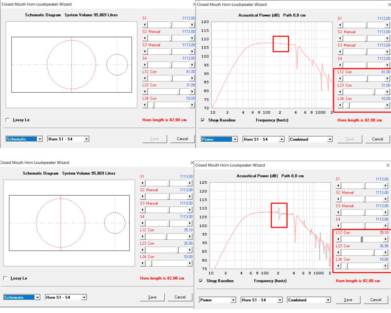391x313 pixels.
Task: Click L12 Con left arrow, upper Power window
Action: click(x=340, y=79)
